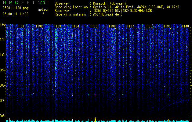Click the 0.6 kHz axis label
This screenshot has width=192, height=122.
pos(2,116)
